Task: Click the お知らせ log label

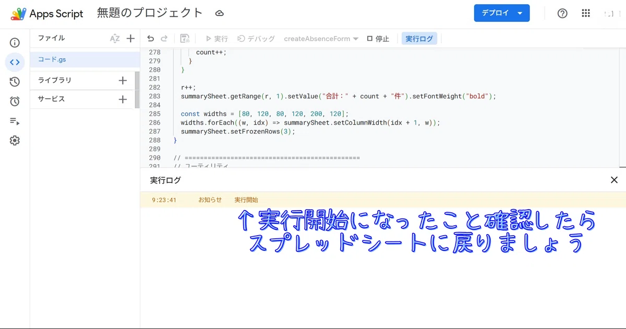Action: 210,200
